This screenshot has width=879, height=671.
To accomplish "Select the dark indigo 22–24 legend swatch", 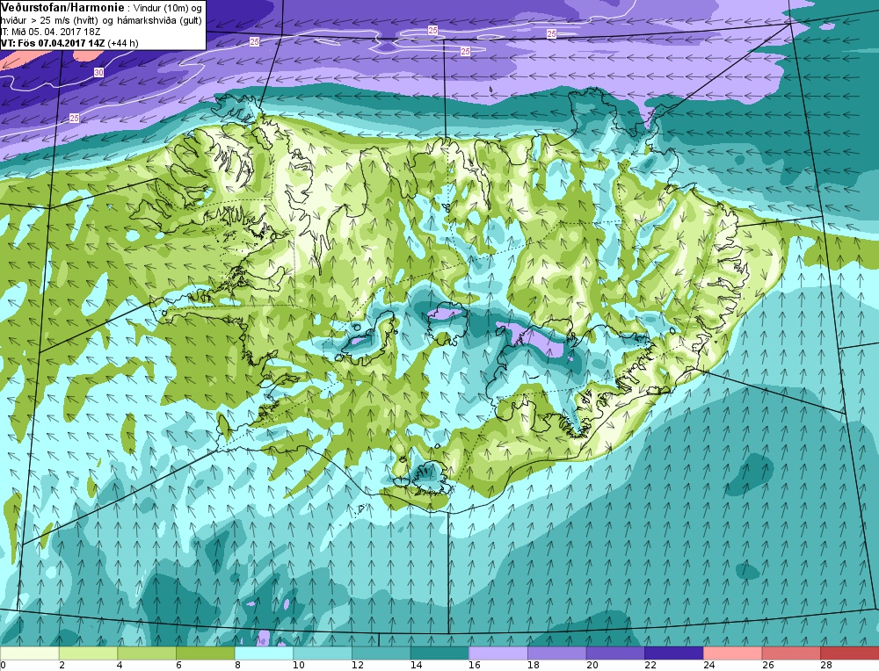I will 674,653.
